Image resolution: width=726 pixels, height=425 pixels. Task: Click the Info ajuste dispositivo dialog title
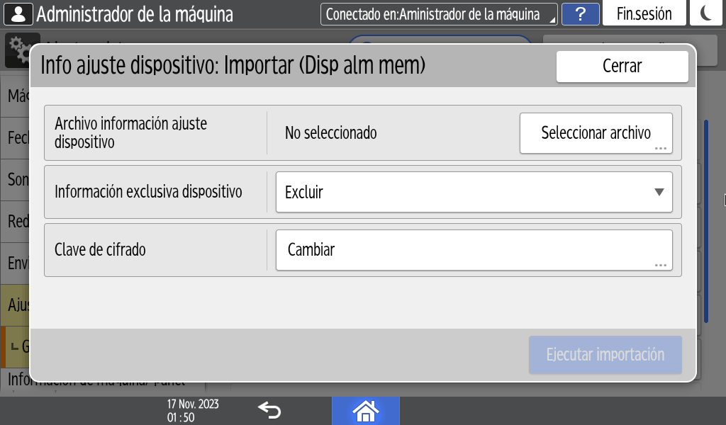[x=233, y=66]
